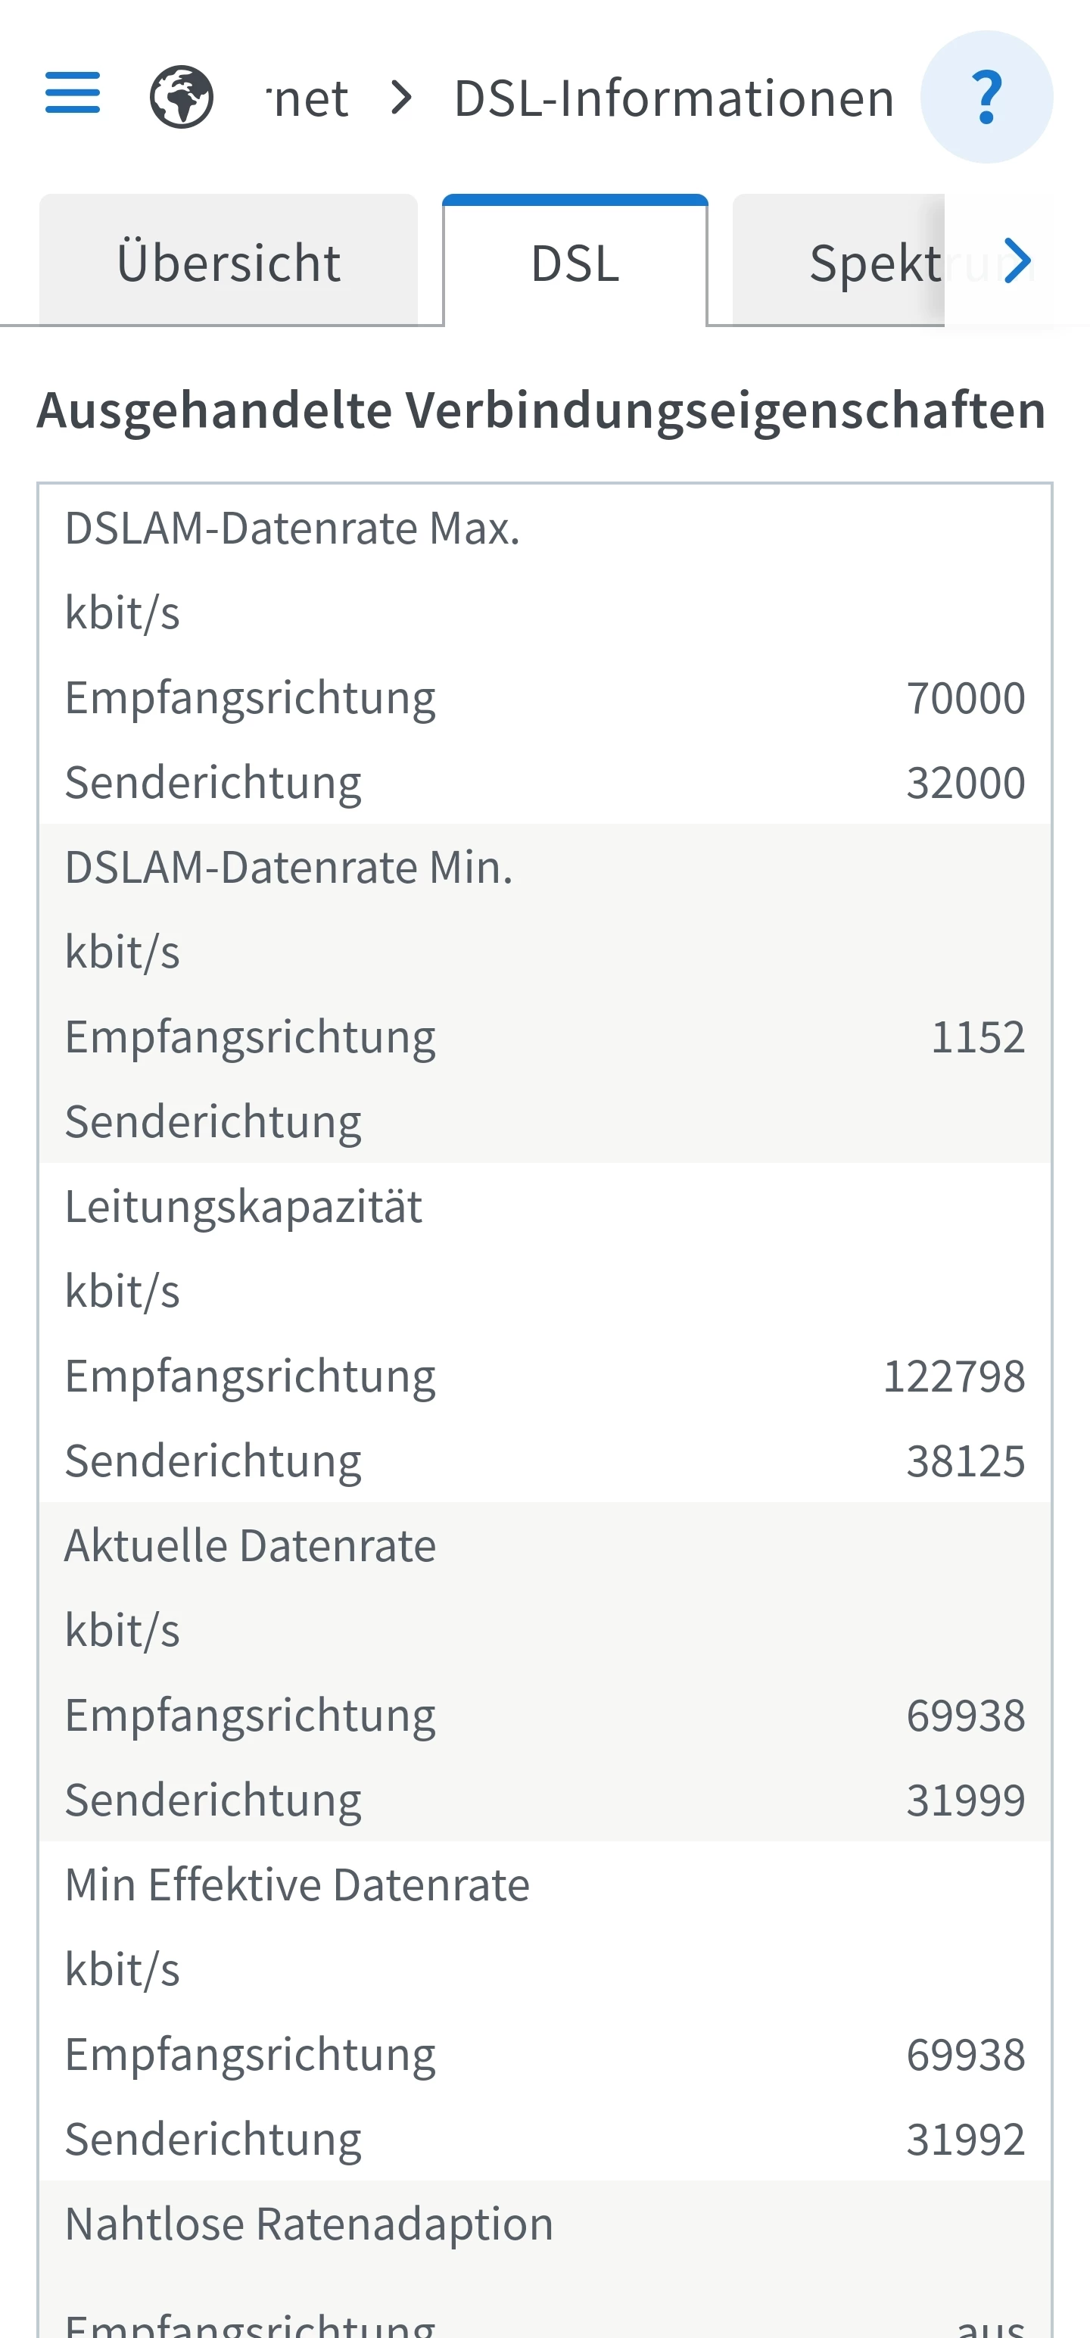Image resolution: width=1090 pixels, height=2338 pixels.
Task: Click the Nahtlose Ratenadaption row label
Action: point(309,2224)
